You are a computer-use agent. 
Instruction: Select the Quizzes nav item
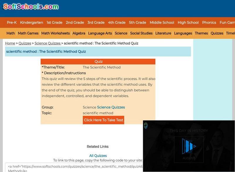217,33
